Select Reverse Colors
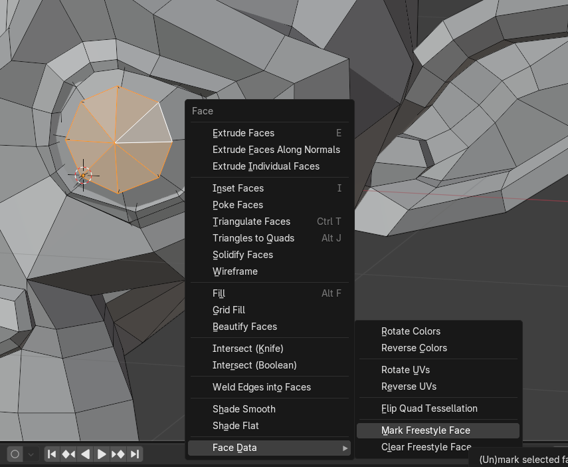Image resolution: width=568 pixels, height=467 pixels. coord(438,348)
